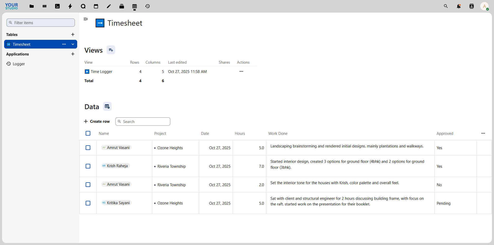Select the checkbox for Kritika Sayani row
This screenshot has width=494, height=245.
click(x=88, y=203)
